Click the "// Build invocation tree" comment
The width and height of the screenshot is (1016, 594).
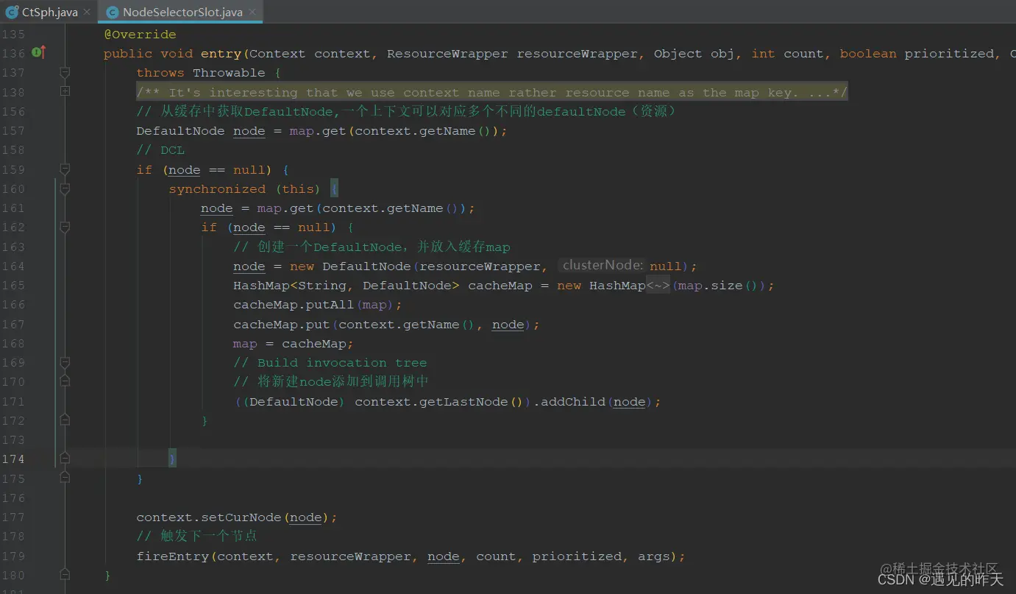click(330, 363)
